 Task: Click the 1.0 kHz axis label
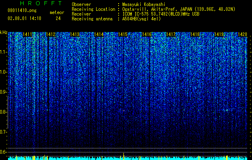3,72
